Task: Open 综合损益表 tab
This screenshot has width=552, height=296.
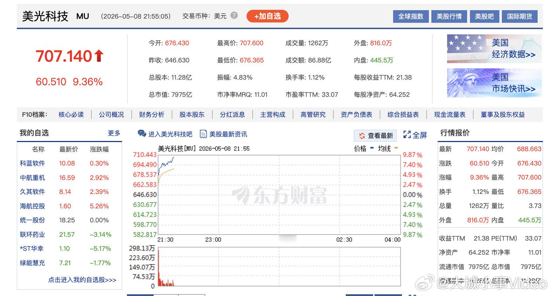Action: (x=403, y=115)
